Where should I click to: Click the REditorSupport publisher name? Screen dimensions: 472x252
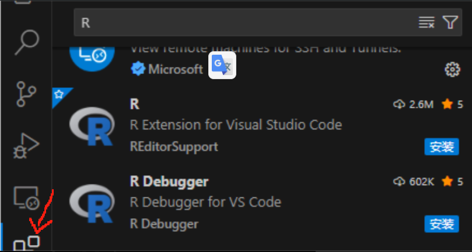(174, 147)
